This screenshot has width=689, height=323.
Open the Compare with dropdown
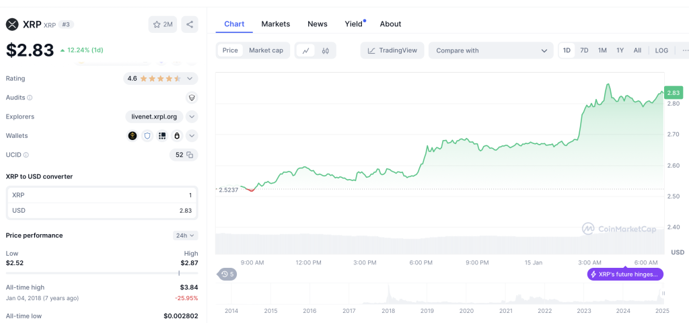pyautogui.click(x=491, y=50)
